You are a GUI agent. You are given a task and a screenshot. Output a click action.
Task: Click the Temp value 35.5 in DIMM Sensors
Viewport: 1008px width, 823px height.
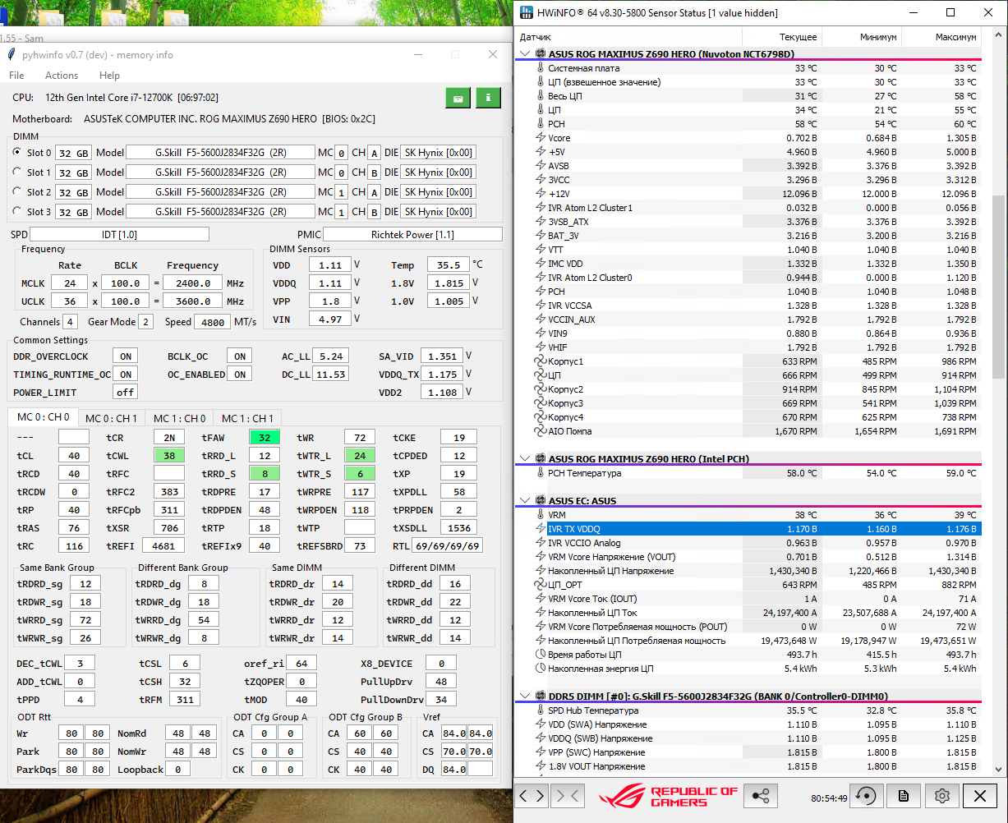pos(449,265)
